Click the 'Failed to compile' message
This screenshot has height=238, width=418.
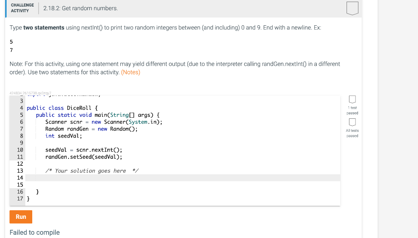coord(34,232)
